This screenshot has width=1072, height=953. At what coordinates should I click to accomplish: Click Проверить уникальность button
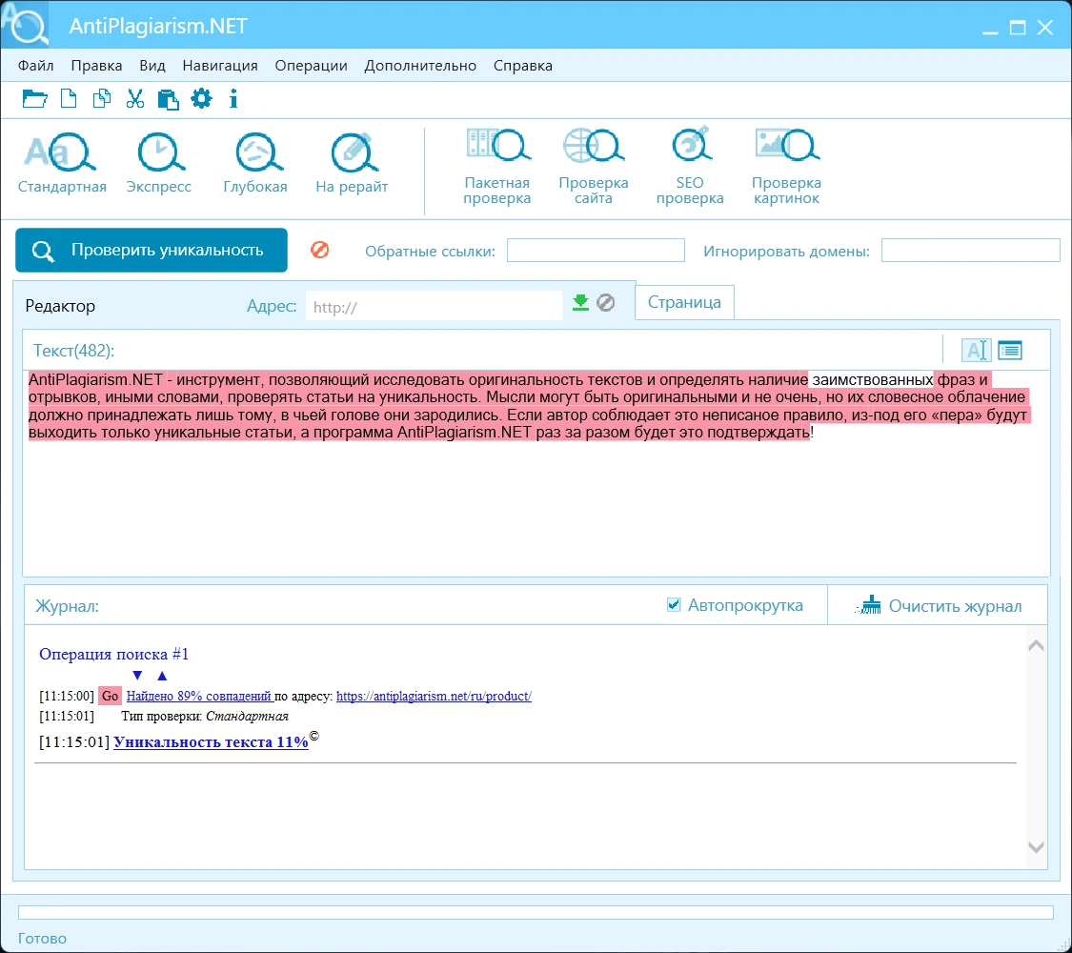(152, 251)
